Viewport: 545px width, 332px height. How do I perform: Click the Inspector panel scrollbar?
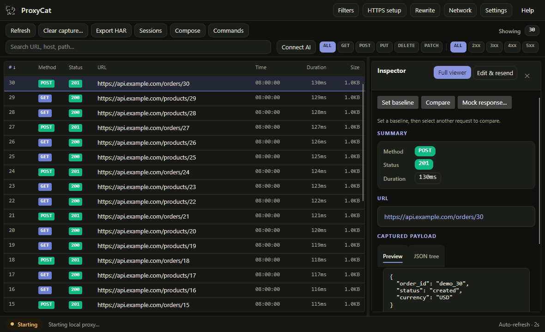[x=539, y=171]
